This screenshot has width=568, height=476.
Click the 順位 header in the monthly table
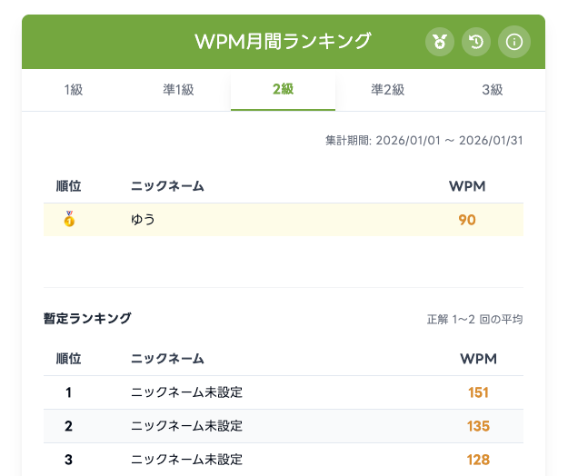pos(68,186)
